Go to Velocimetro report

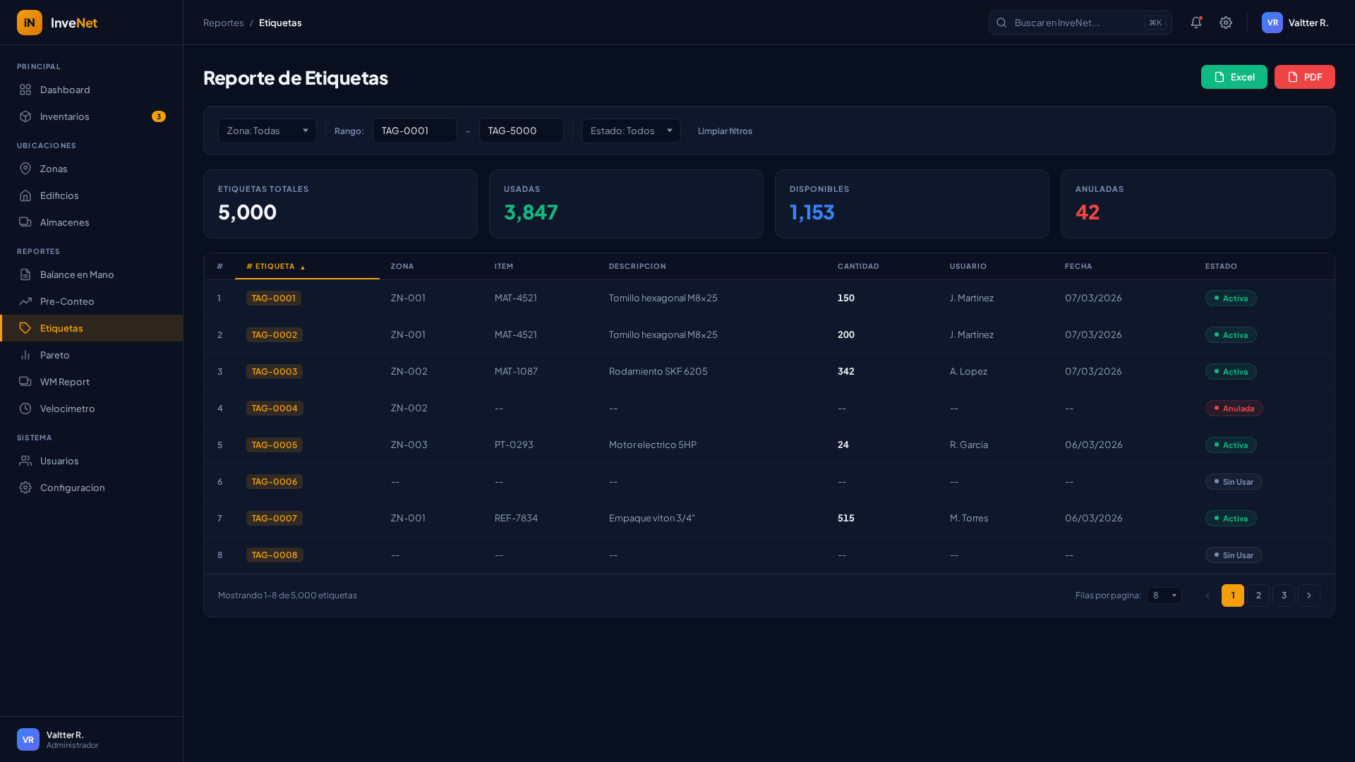(x=67, y=409)
